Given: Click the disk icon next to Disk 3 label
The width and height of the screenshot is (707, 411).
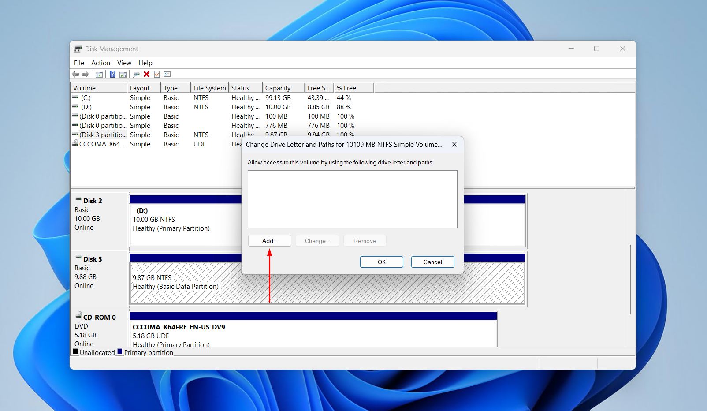Looking at the screenshot, I should 78,258.
